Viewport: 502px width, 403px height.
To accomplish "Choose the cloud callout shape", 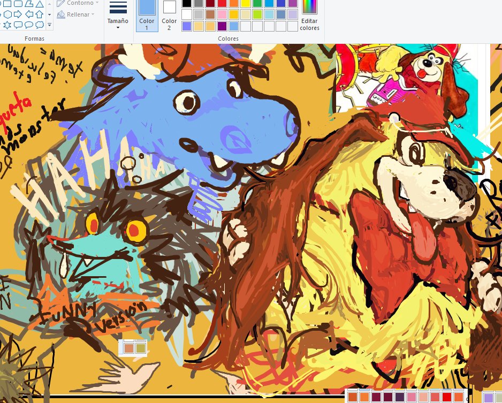I will point(40,25).
